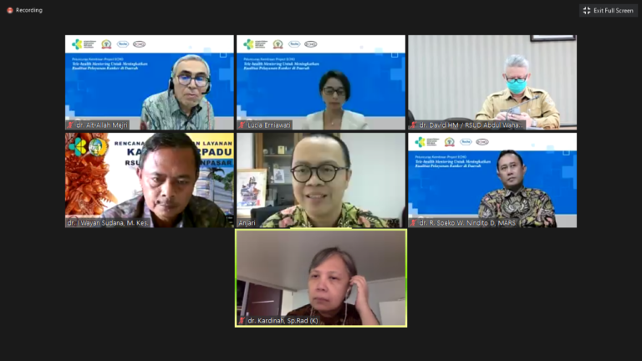The height and width of the screenshot is (361, 642).
Task: Click muted mic icon beside dr. Kardinah
Action: pyautogui.click(x=242, y=321)
